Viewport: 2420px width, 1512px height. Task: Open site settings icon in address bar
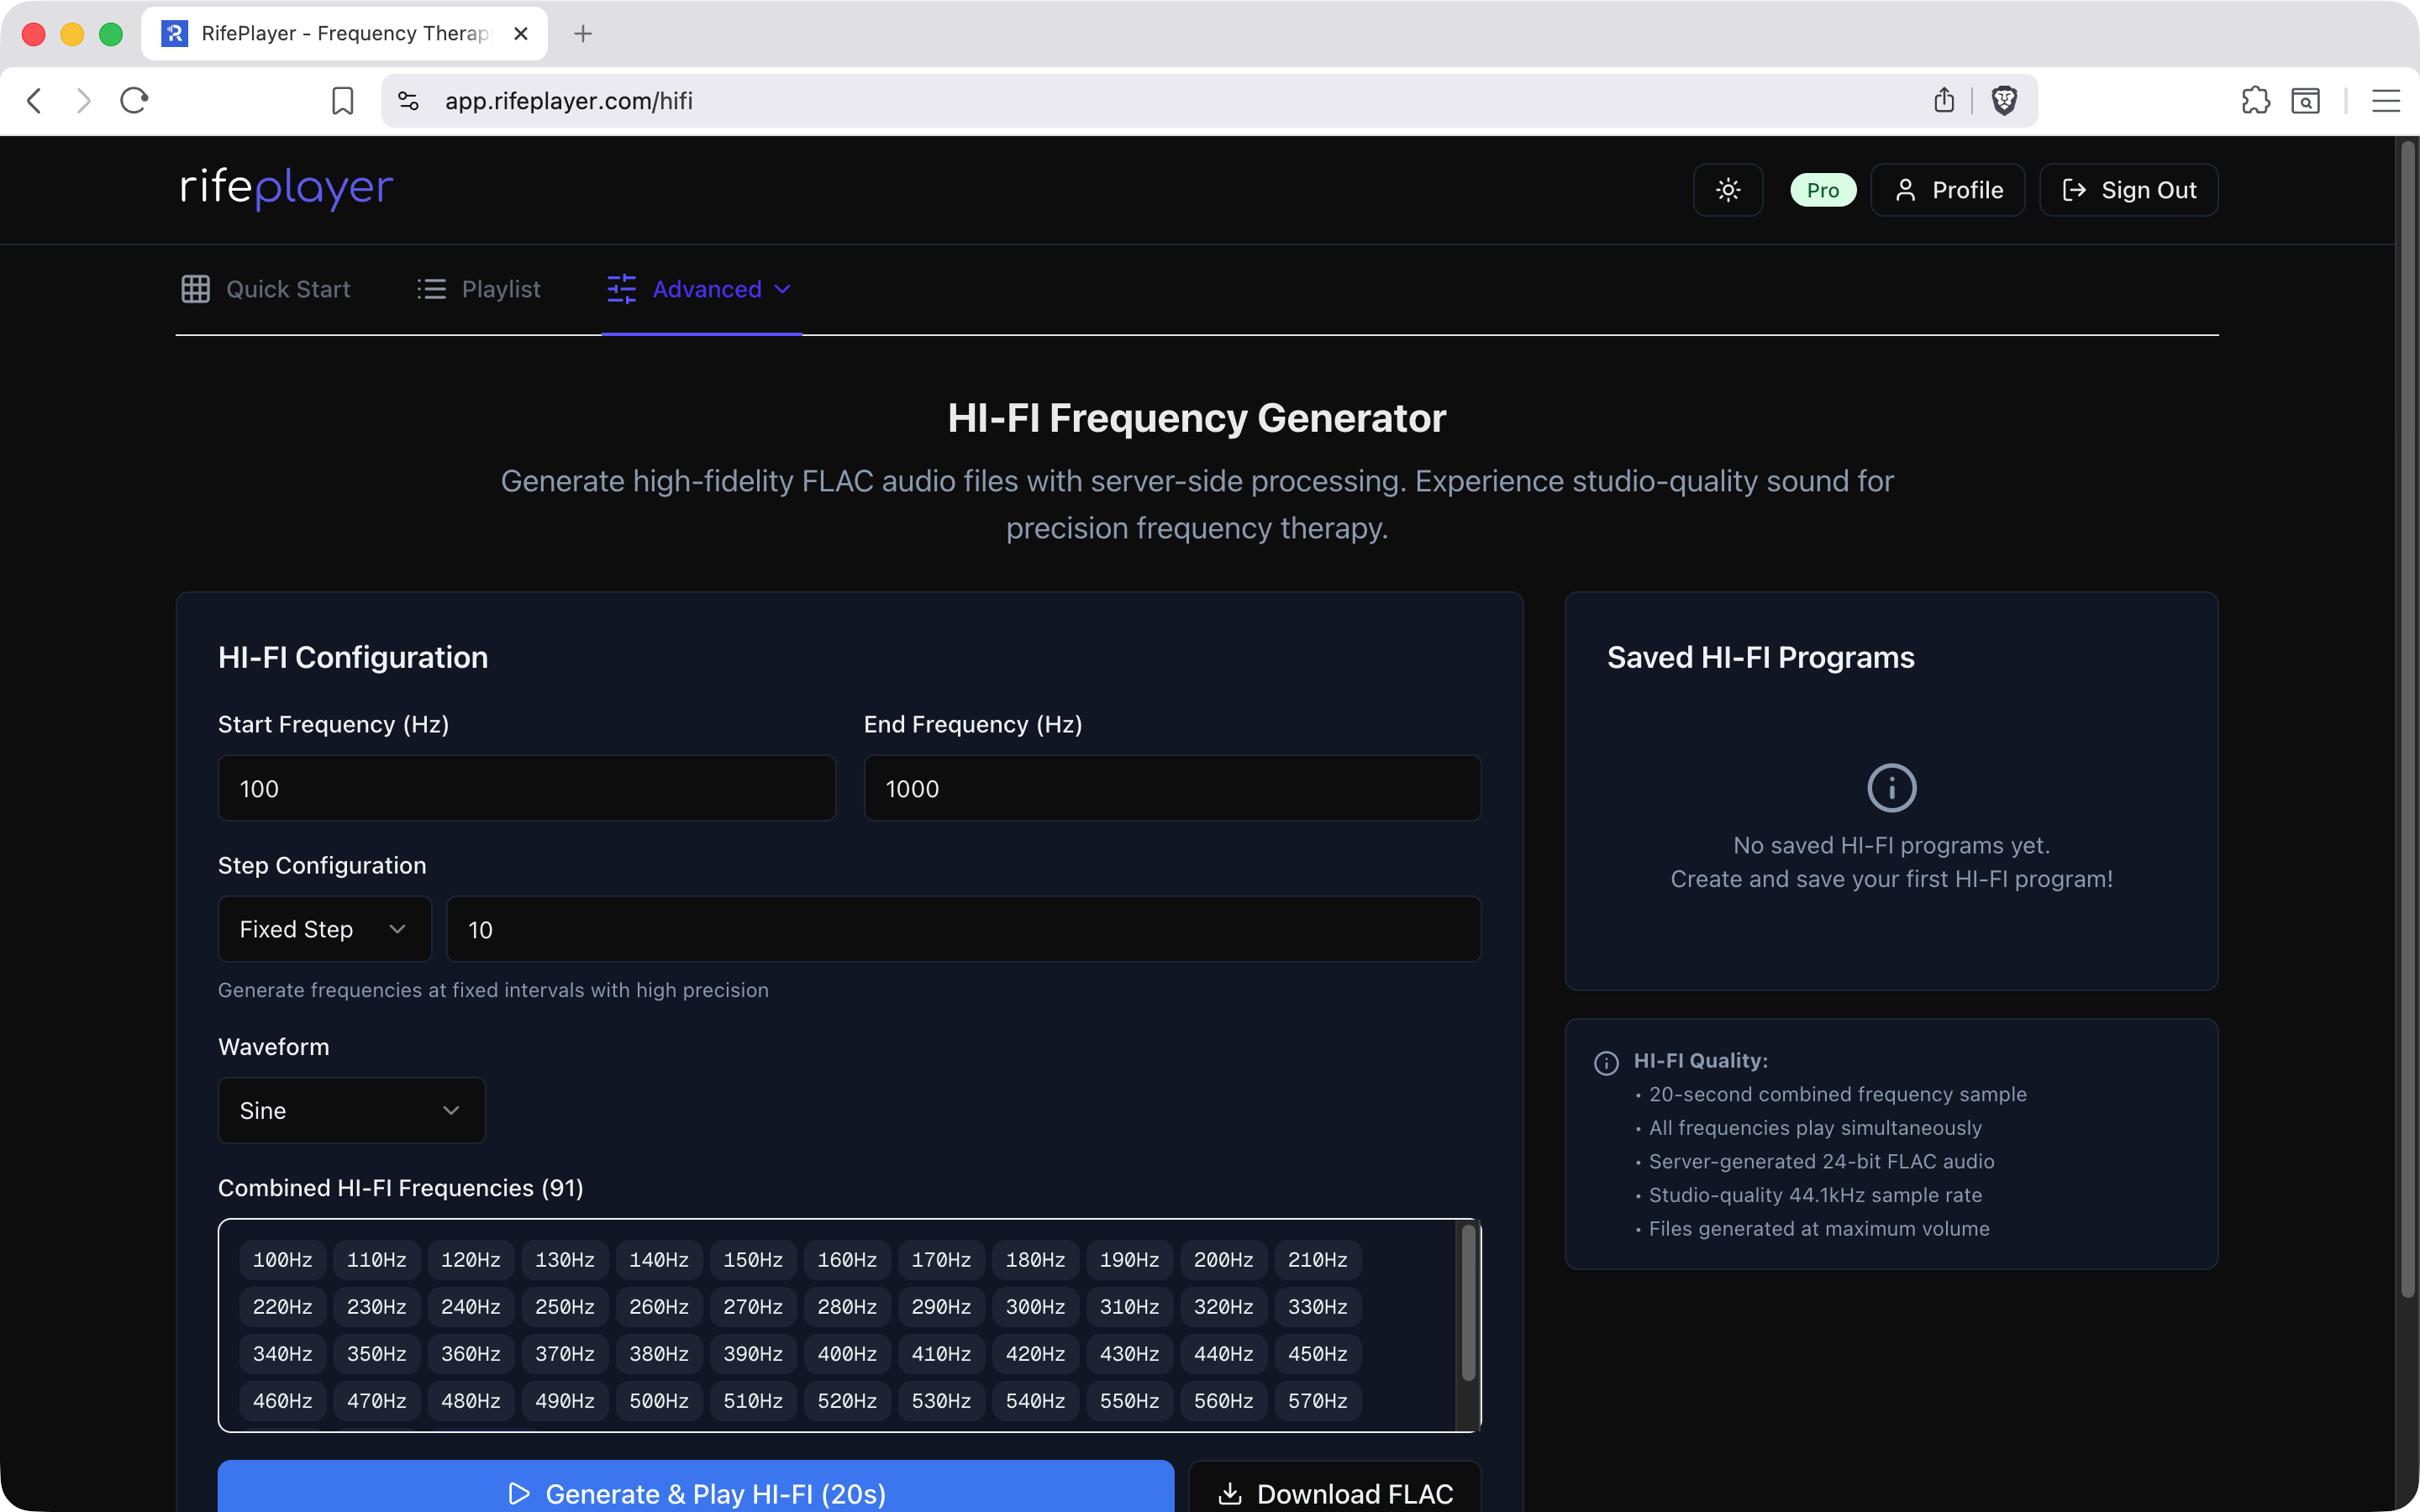coord(408,100)
